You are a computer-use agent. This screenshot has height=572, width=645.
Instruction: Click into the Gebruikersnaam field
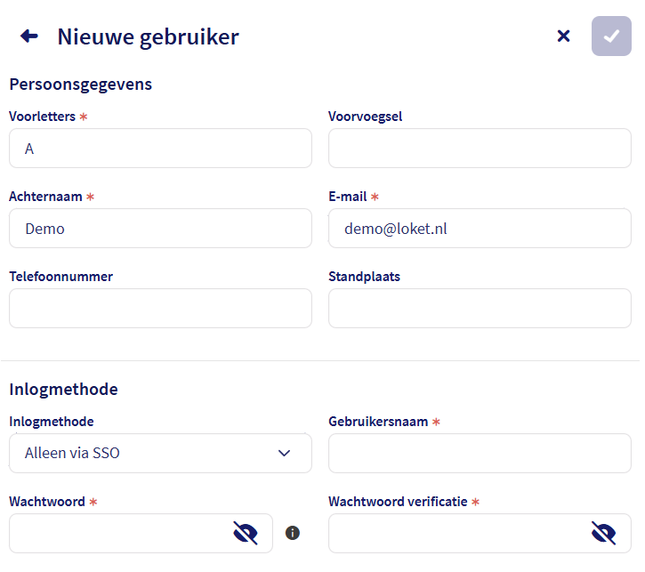[480, 453]
